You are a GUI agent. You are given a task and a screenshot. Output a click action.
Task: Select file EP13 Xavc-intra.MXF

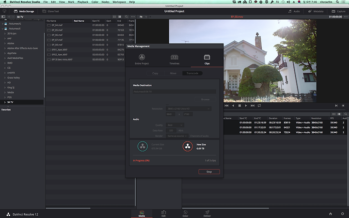[62, 60]
